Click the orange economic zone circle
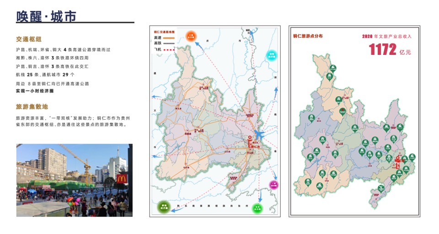 191,36
